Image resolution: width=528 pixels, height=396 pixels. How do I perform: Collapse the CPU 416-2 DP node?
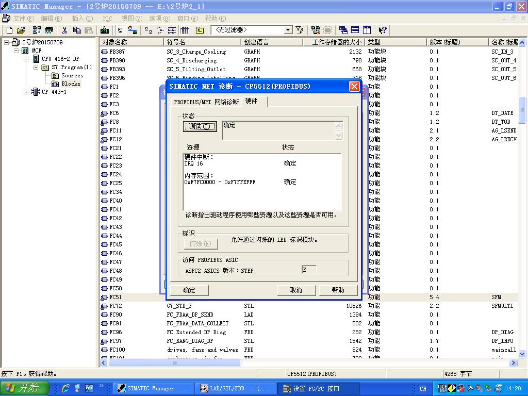pos(26,59)
